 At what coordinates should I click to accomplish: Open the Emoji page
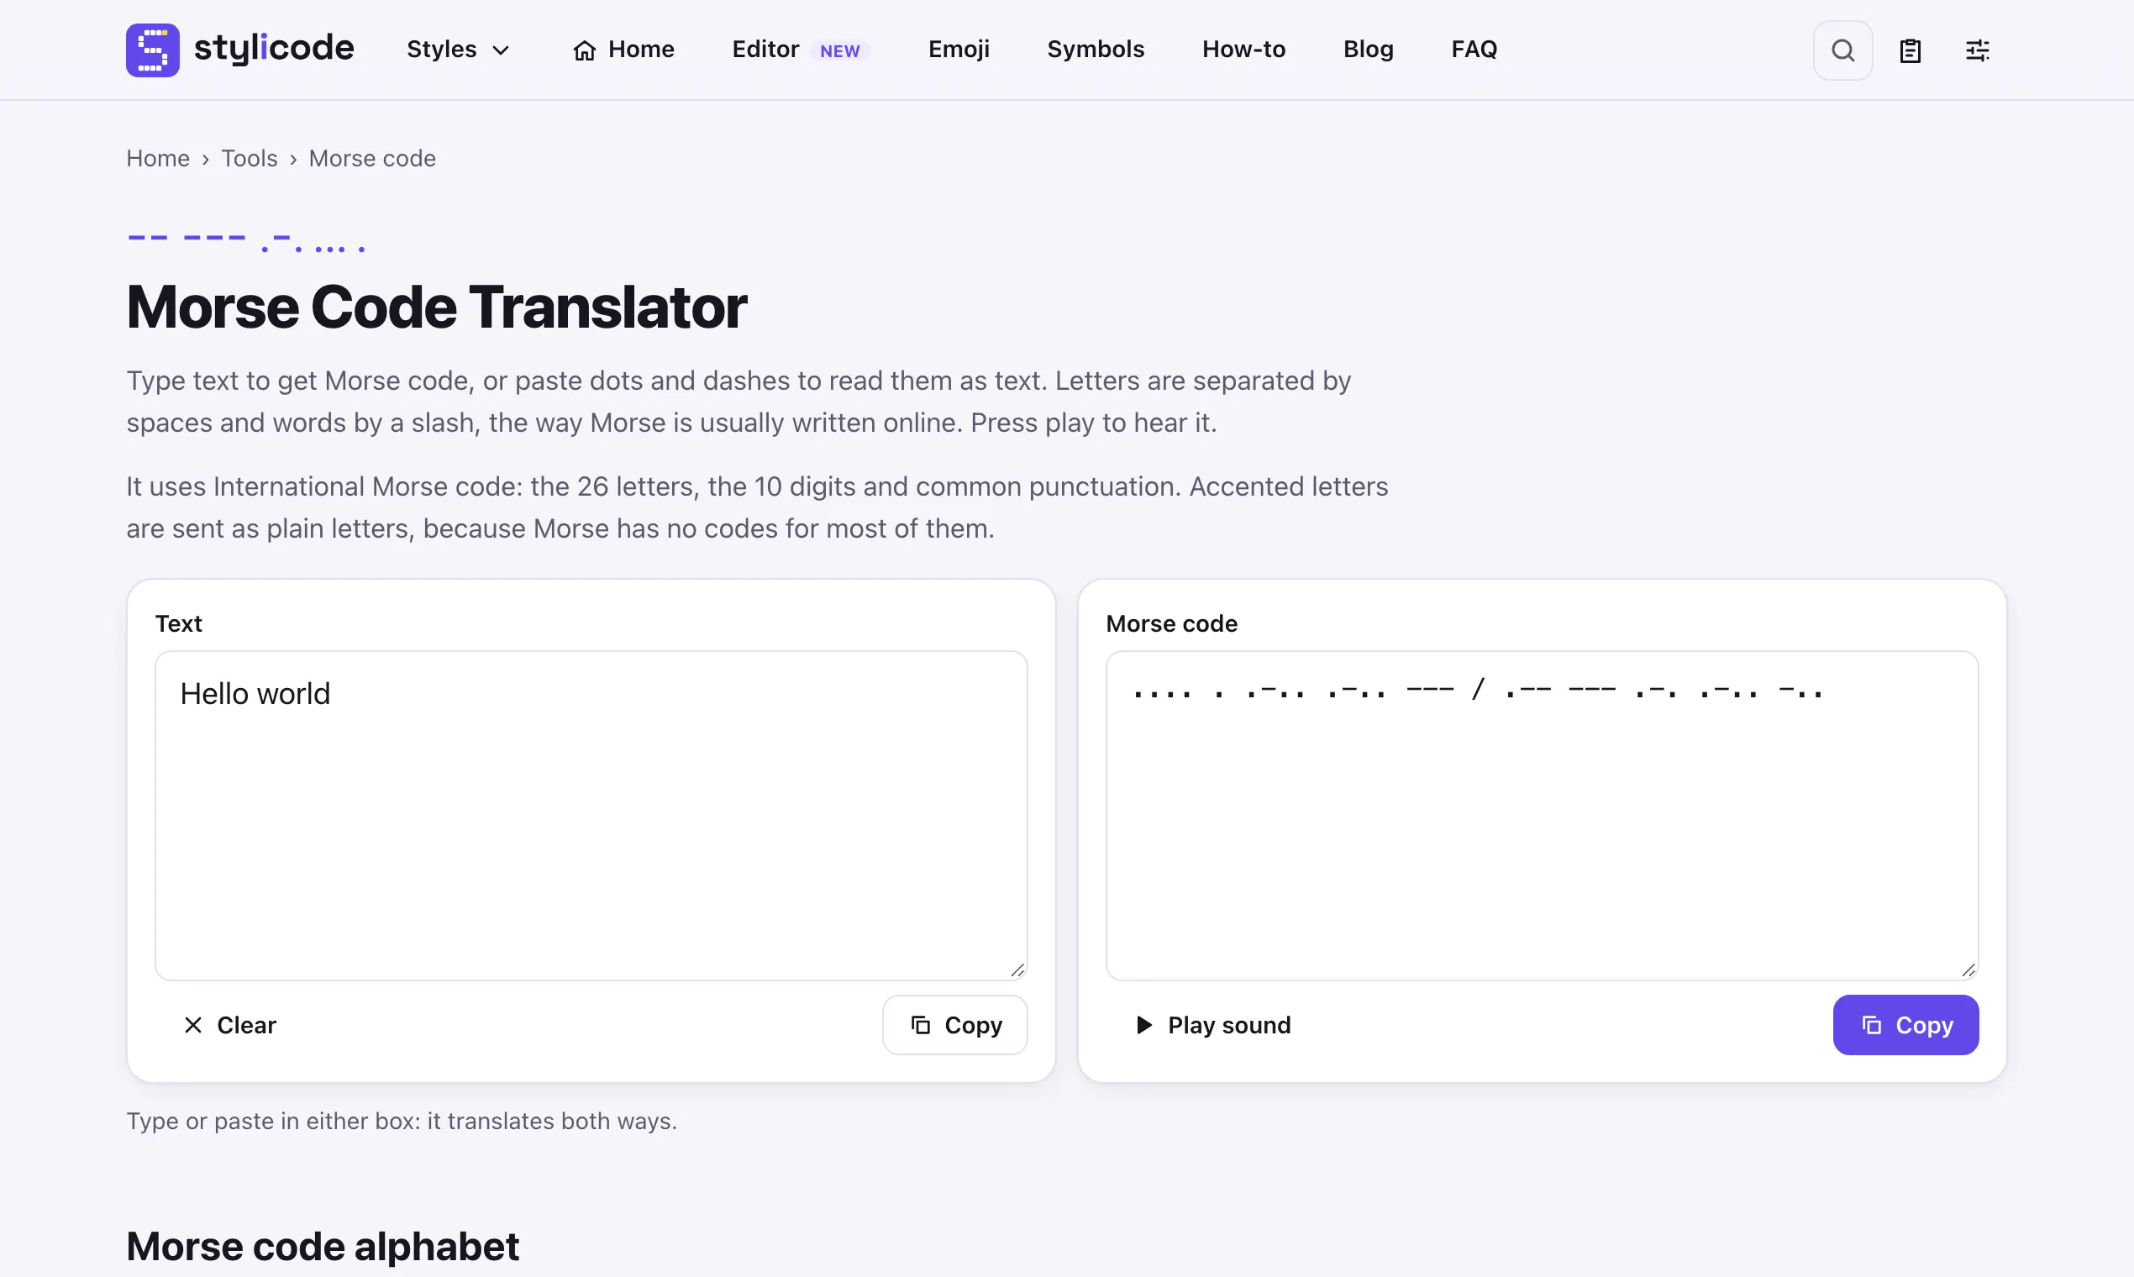coord(959,50)
